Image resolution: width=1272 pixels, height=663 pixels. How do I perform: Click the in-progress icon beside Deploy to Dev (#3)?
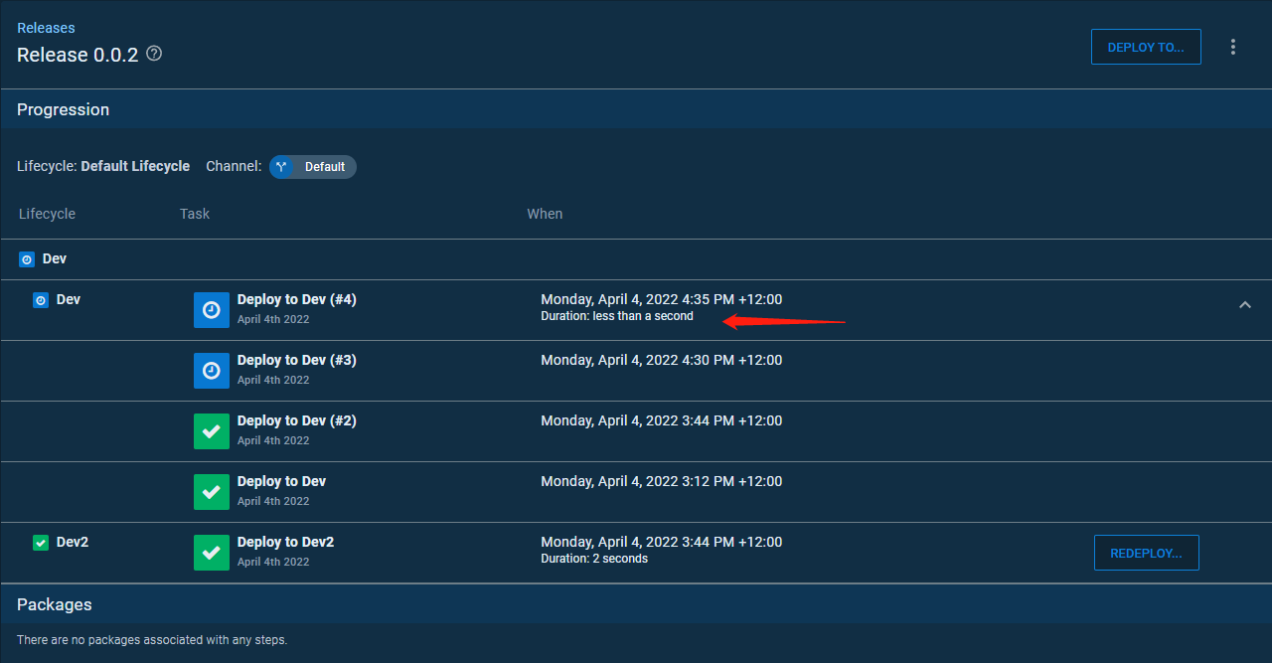[211, 370]
